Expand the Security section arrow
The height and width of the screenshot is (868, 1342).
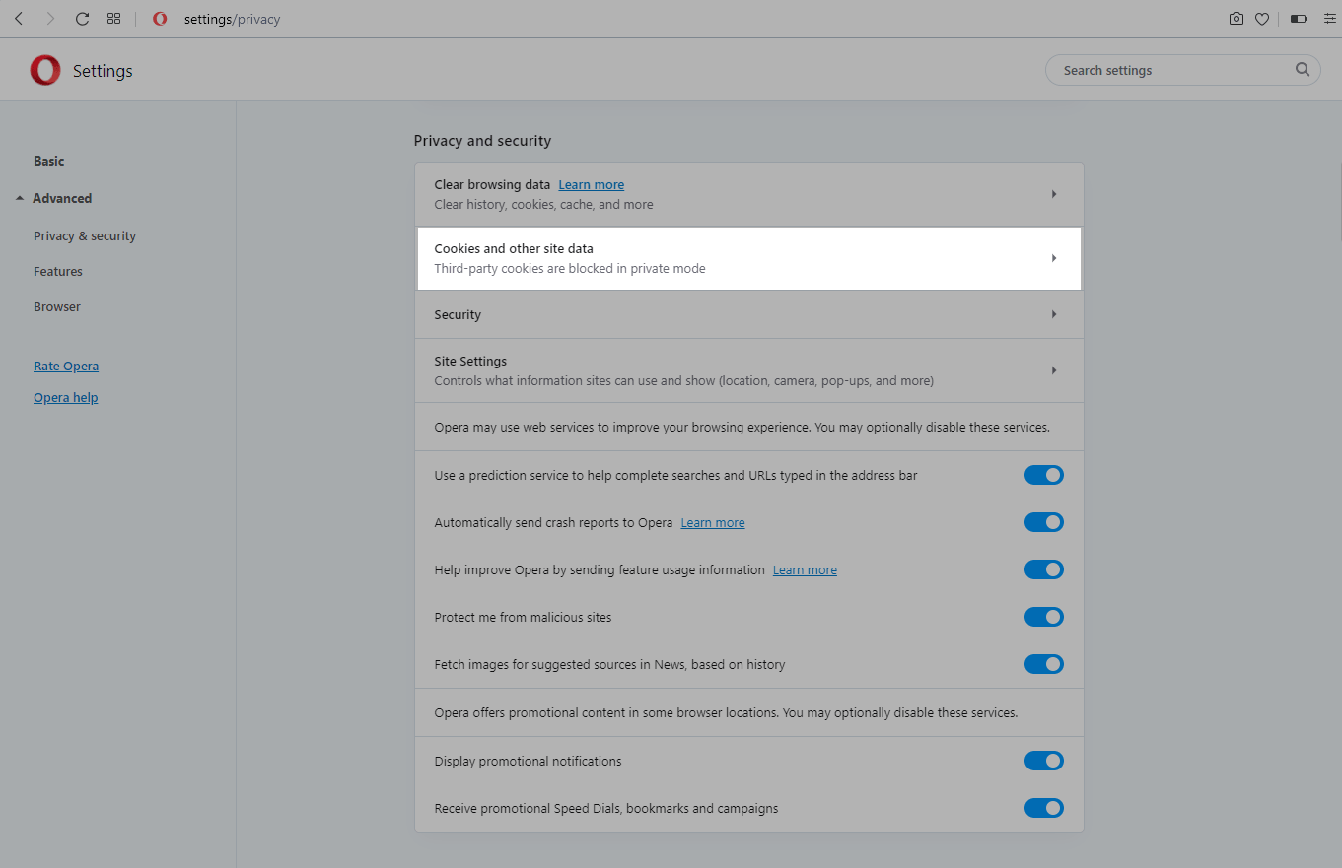[1053, 314]
